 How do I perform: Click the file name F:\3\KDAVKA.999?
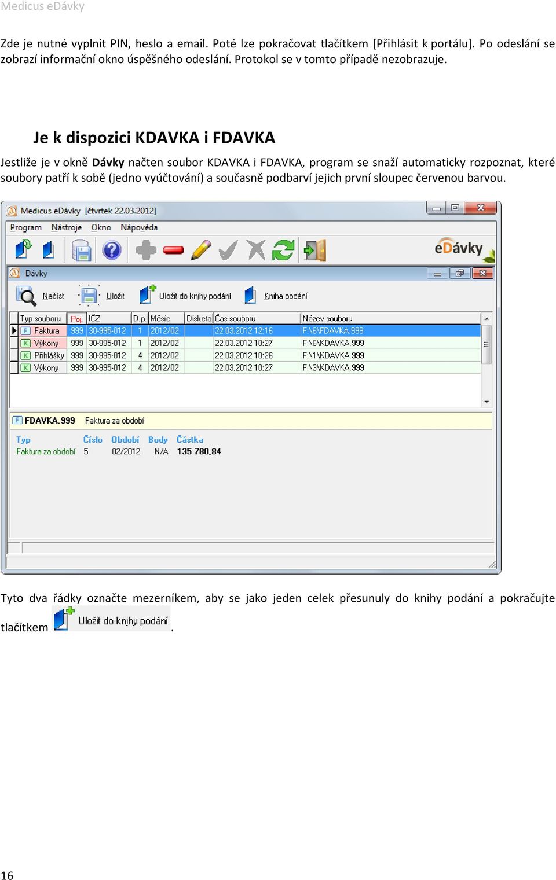(x=333, y=367)
